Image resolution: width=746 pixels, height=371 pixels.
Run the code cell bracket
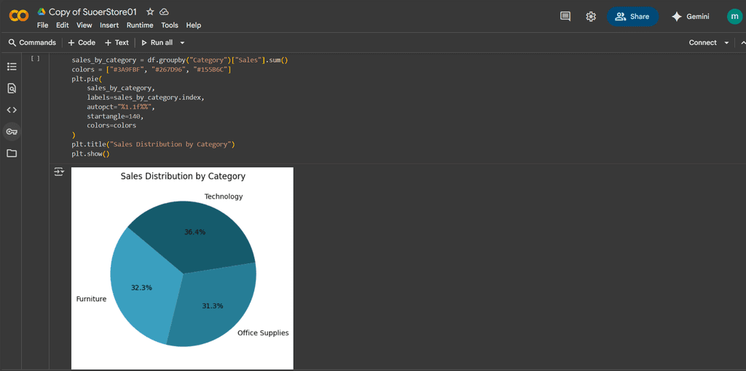coord(35,58)
